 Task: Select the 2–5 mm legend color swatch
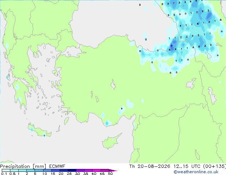(x=31, y=170)
